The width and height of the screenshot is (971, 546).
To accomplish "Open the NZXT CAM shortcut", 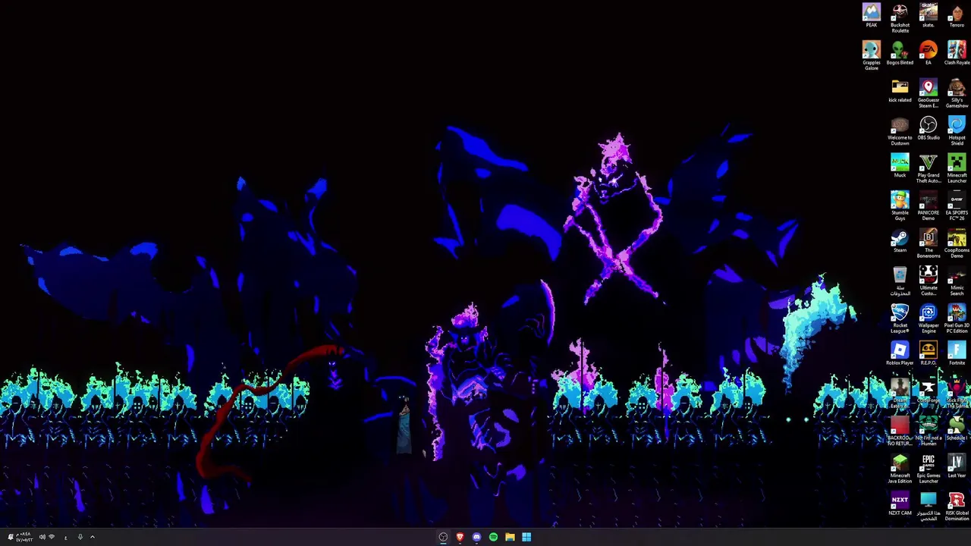I will pos(900,504).
